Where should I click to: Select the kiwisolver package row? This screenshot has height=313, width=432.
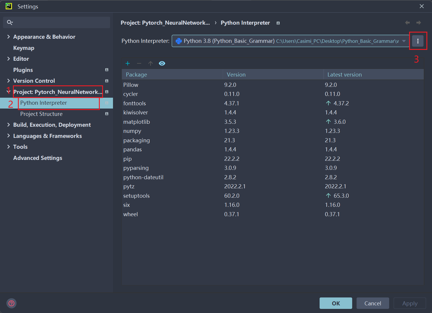click(x=273, y=112)
